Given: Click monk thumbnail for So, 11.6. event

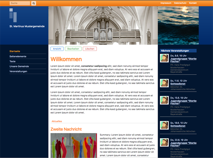Looking at the screenshot, I should (x=164, y=83).
